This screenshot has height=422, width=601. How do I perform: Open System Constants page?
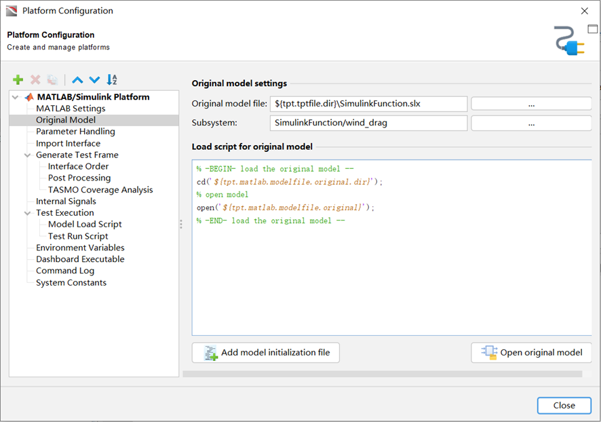71,282
